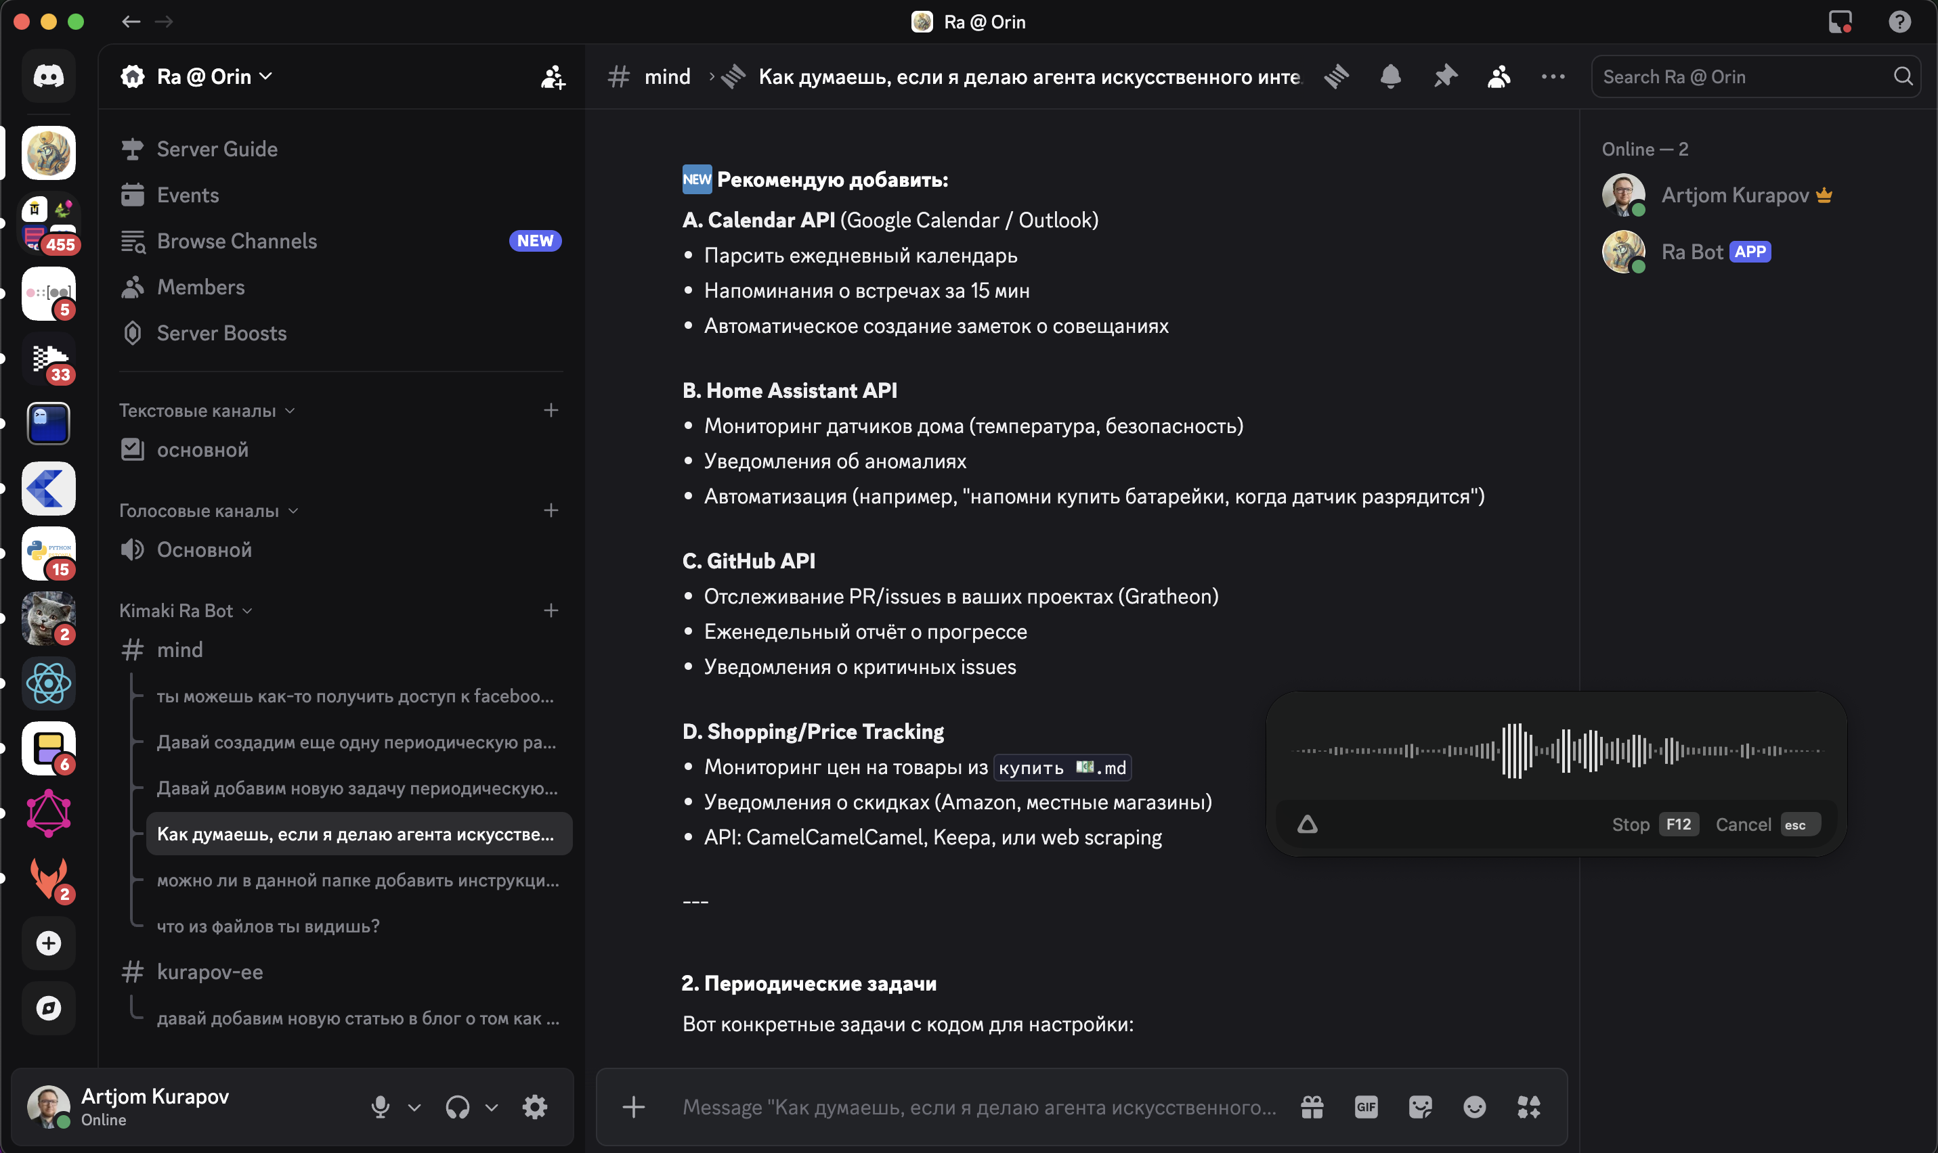Click the gift Nitro icon
Image resolution: width=1938 pixels, height=1153 pixels.
[1312, 1106]
